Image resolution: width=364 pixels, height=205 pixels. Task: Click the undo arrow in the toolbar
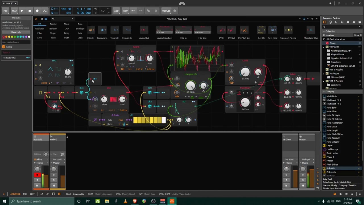(x=133, y=11)
